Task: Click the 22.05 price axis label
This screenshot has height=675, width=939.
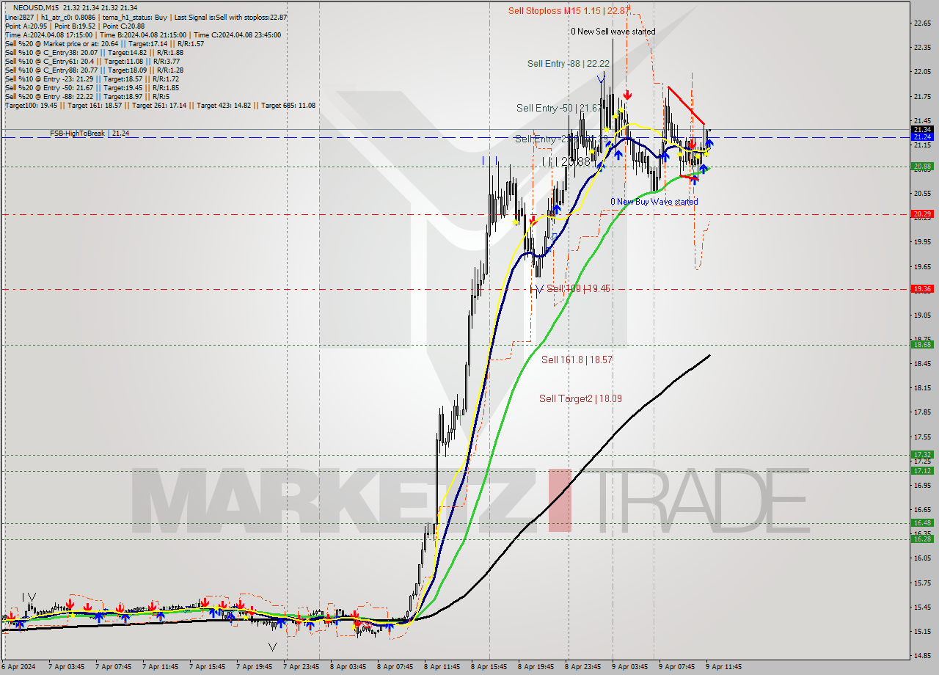Action: (x=923, y=72)
